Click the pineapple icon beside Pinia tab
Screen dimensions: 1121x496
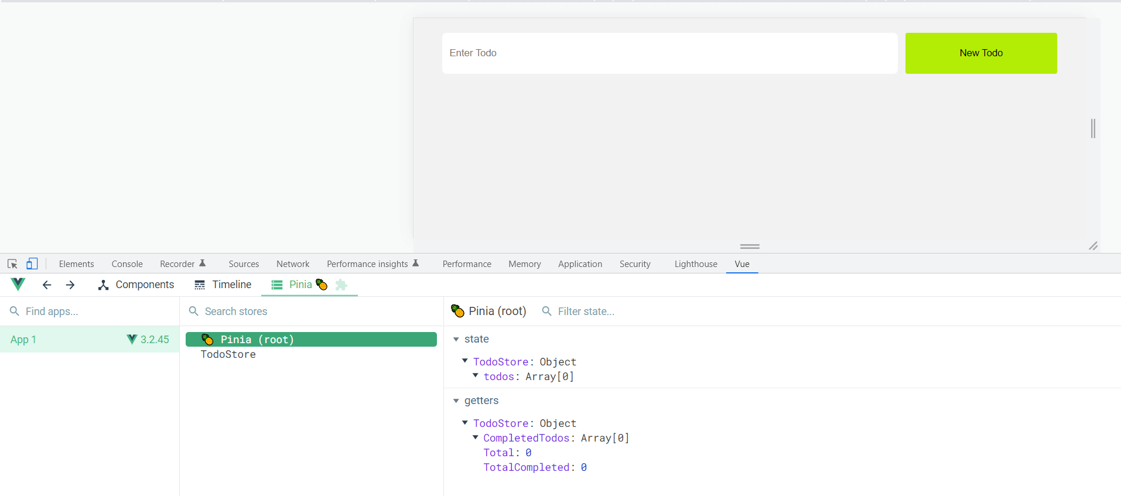322,285
